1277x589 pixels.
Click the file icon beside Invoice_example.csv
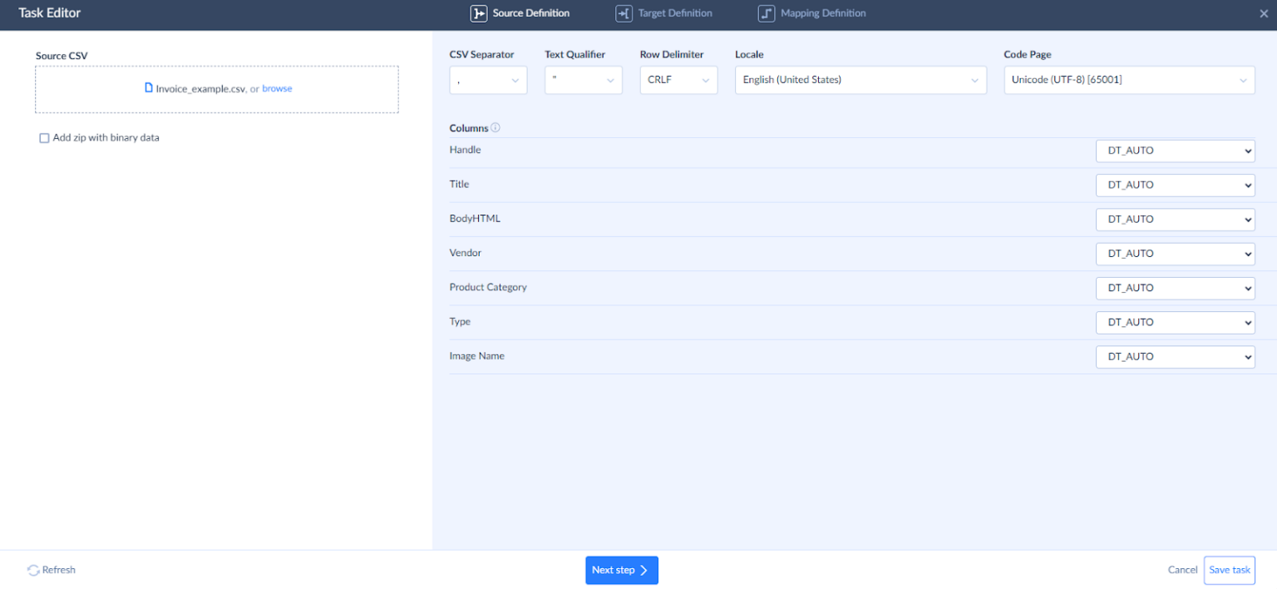pyautogui.click(x=150, y=87)
